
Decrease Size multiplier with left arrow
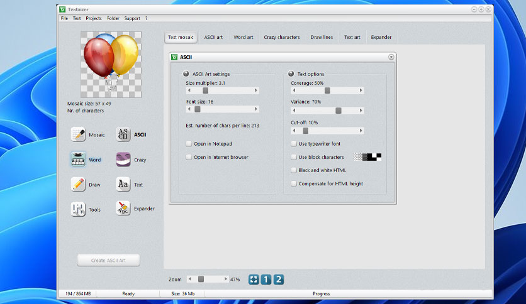click(189, 90)
